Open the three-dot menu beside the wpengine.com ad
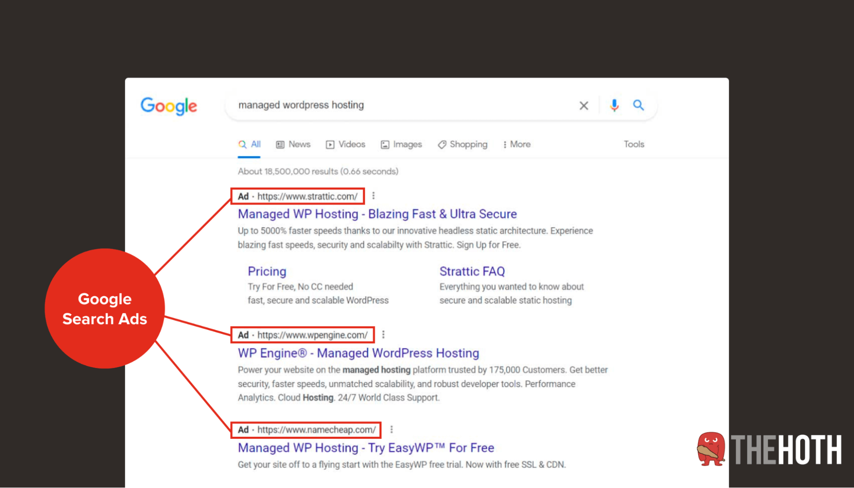 coord(383,334)
